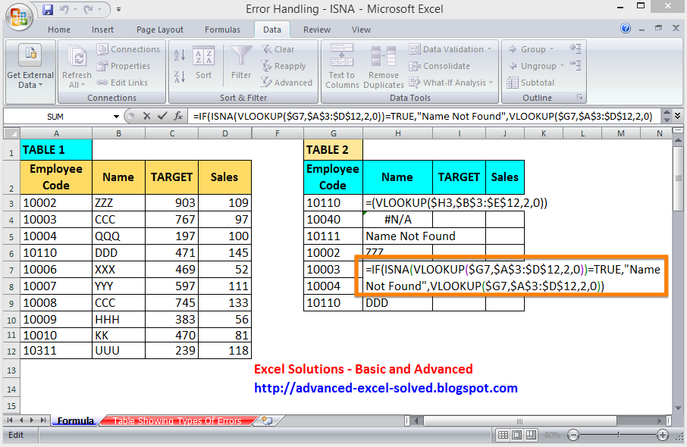The height and width of the screenshot is (447, 687).
Task: Open the Sort dialog button
Action: click(204, 63)
